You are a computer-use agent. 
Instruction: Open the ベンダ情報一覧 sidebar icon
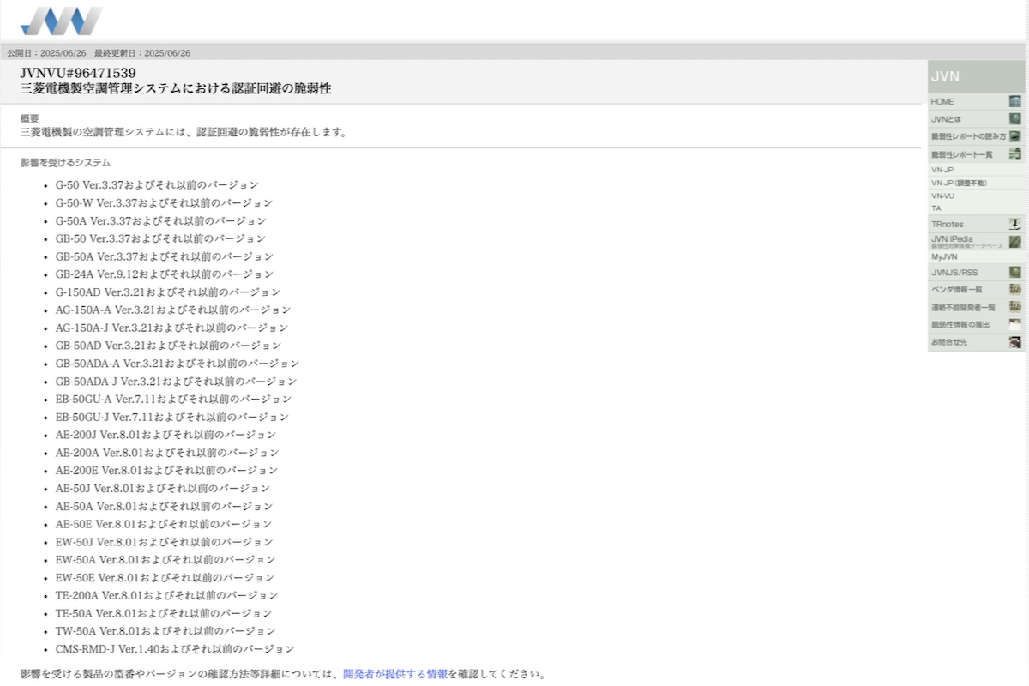click(x=1015, y=290)
